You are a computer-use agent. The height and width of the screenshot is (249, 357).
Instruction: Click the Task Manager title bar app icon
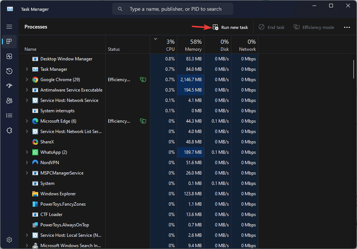(x=10, y=9)
